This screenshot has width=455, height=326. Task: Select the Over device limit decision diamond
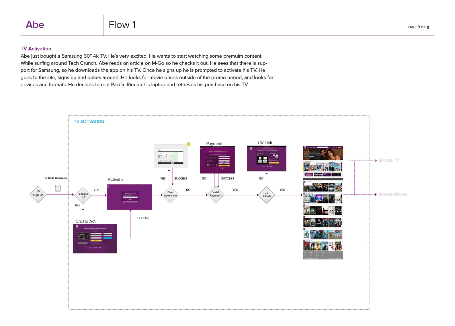tap(170, 195)
